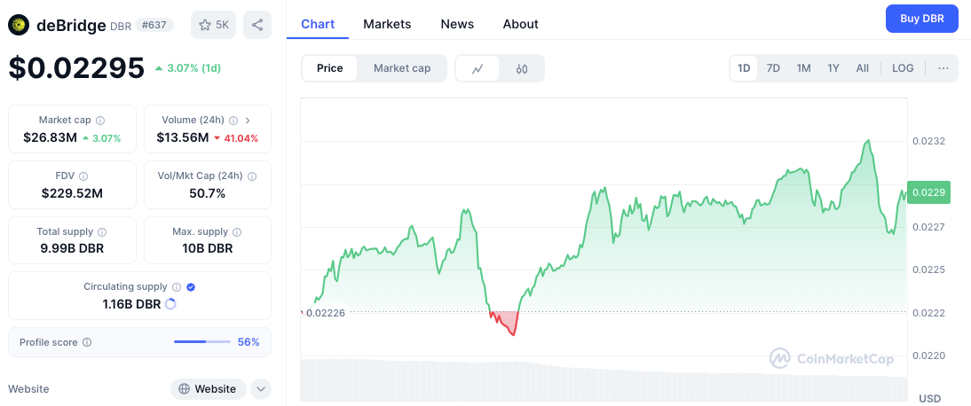This screenshot has width=971, height=406.
Task: Open the News tab
Action: coord(457,24)
